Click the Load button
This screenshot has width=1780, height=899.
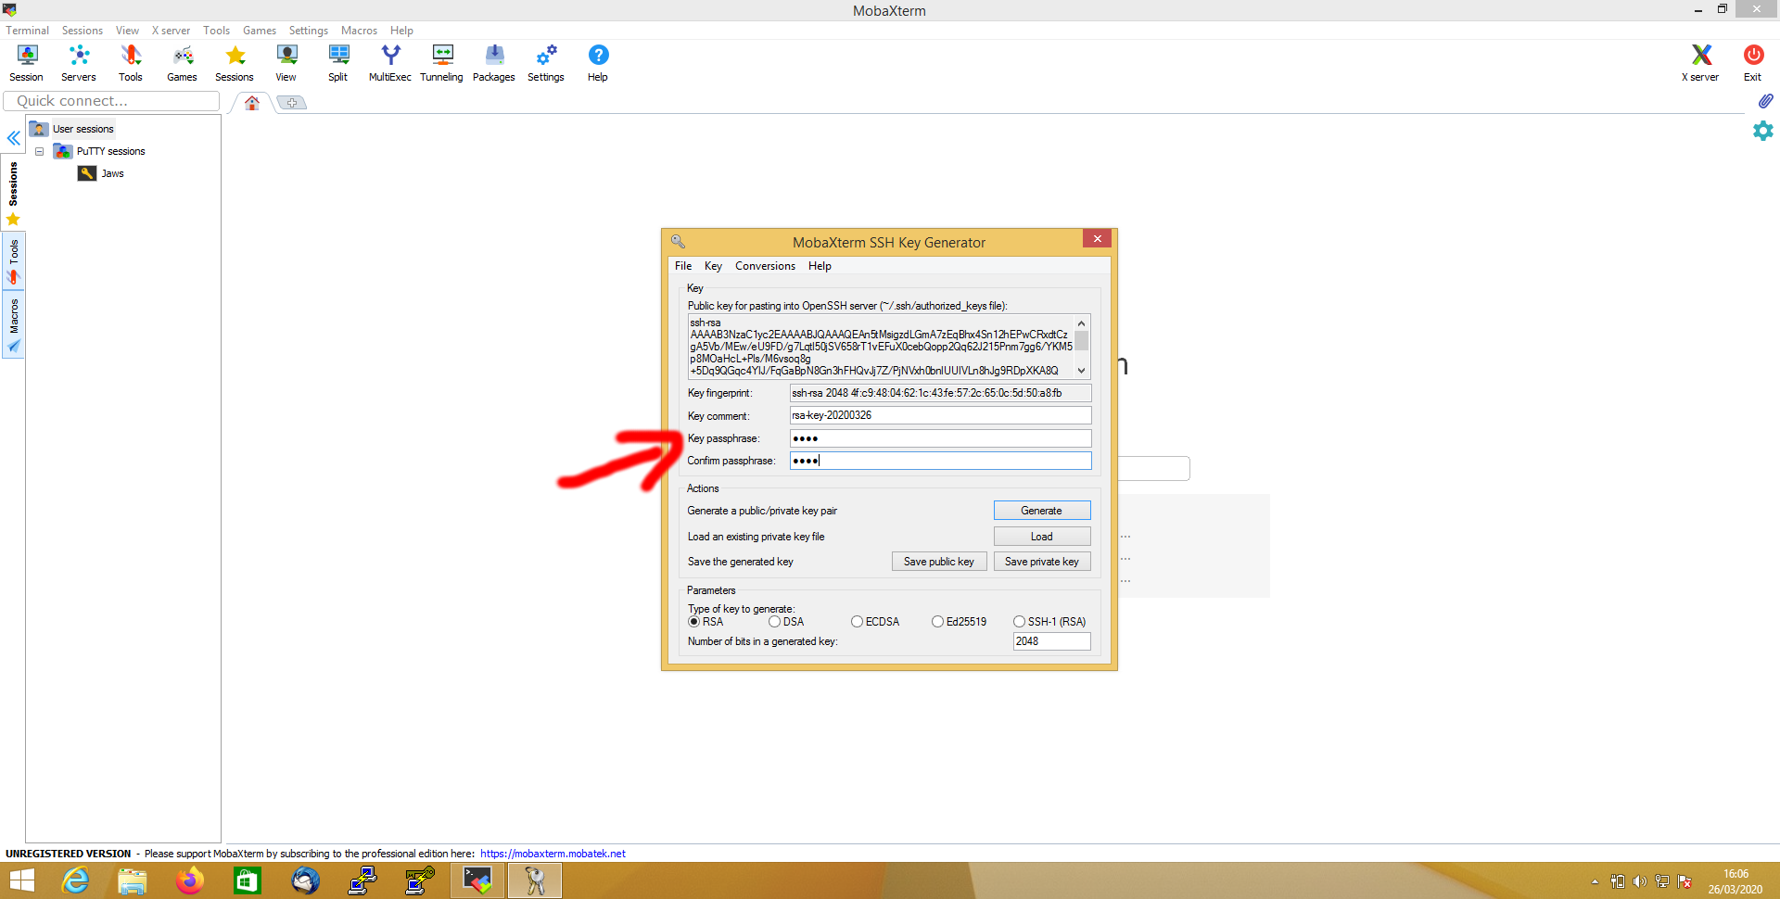(x=1042, y=537)
